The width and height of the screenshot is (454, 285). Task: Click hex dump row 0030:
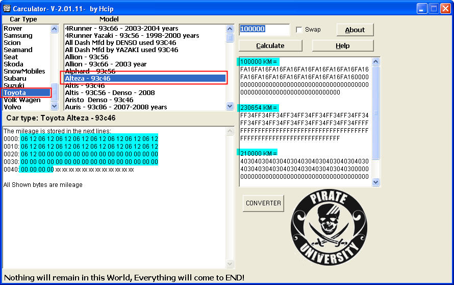81,162
